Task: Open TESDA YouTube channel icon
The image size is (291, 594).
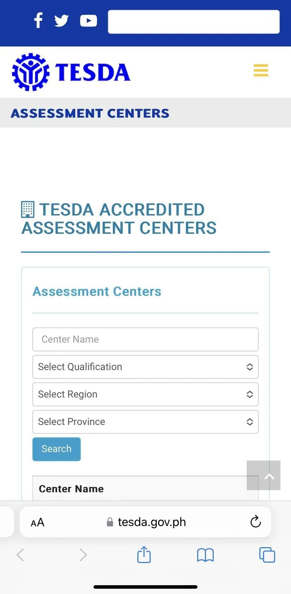Action: (x=89, y=21)
